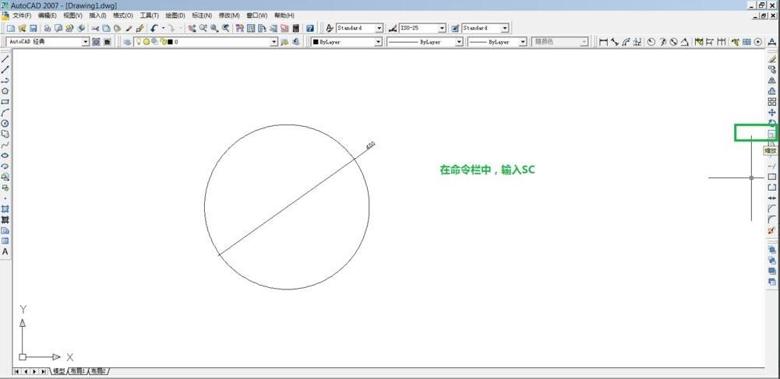Viewport: 780px width, 379px height.
Task: Click the Save icon in standard toolbar
Action: point(34,28)
